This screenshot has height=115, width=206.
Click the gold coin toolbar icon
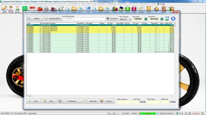pos(156,9)
